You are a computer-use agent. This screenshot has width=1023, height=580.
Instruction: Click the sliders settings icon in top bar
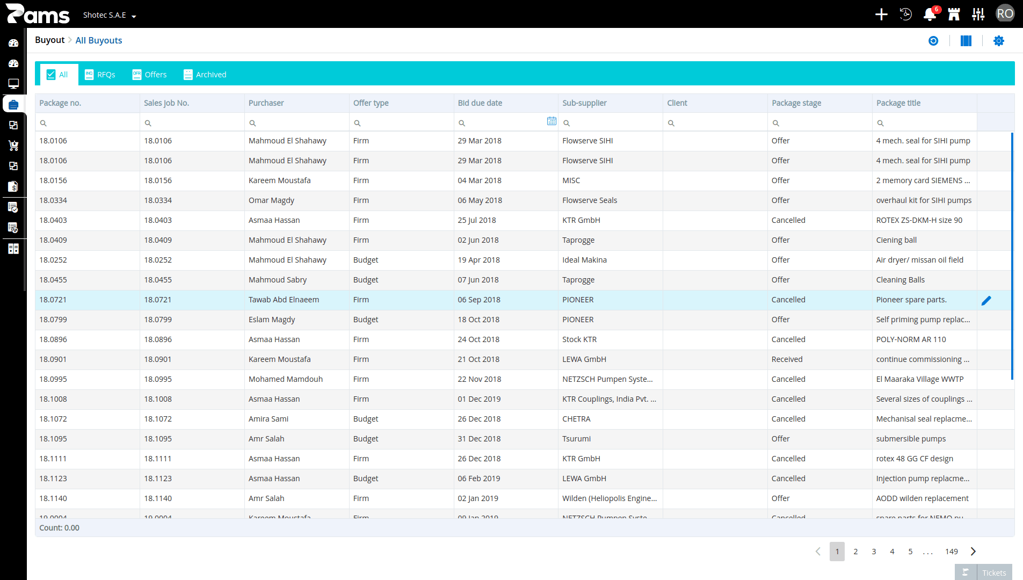(x=978, y=15)
